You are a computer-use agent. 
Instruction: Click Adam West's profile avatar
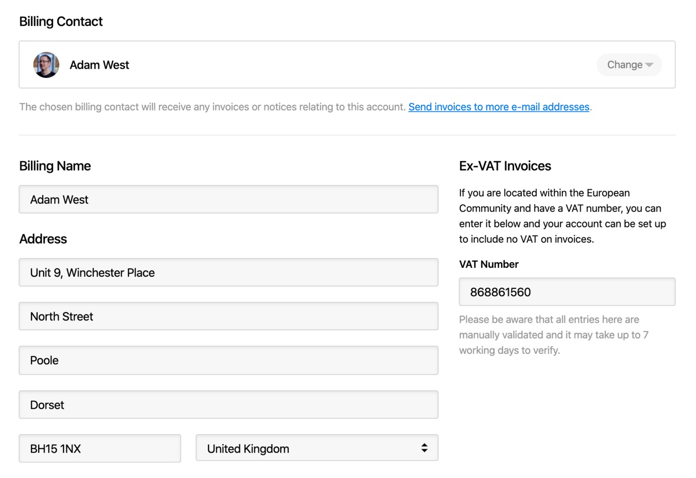(x=46, y=65)
